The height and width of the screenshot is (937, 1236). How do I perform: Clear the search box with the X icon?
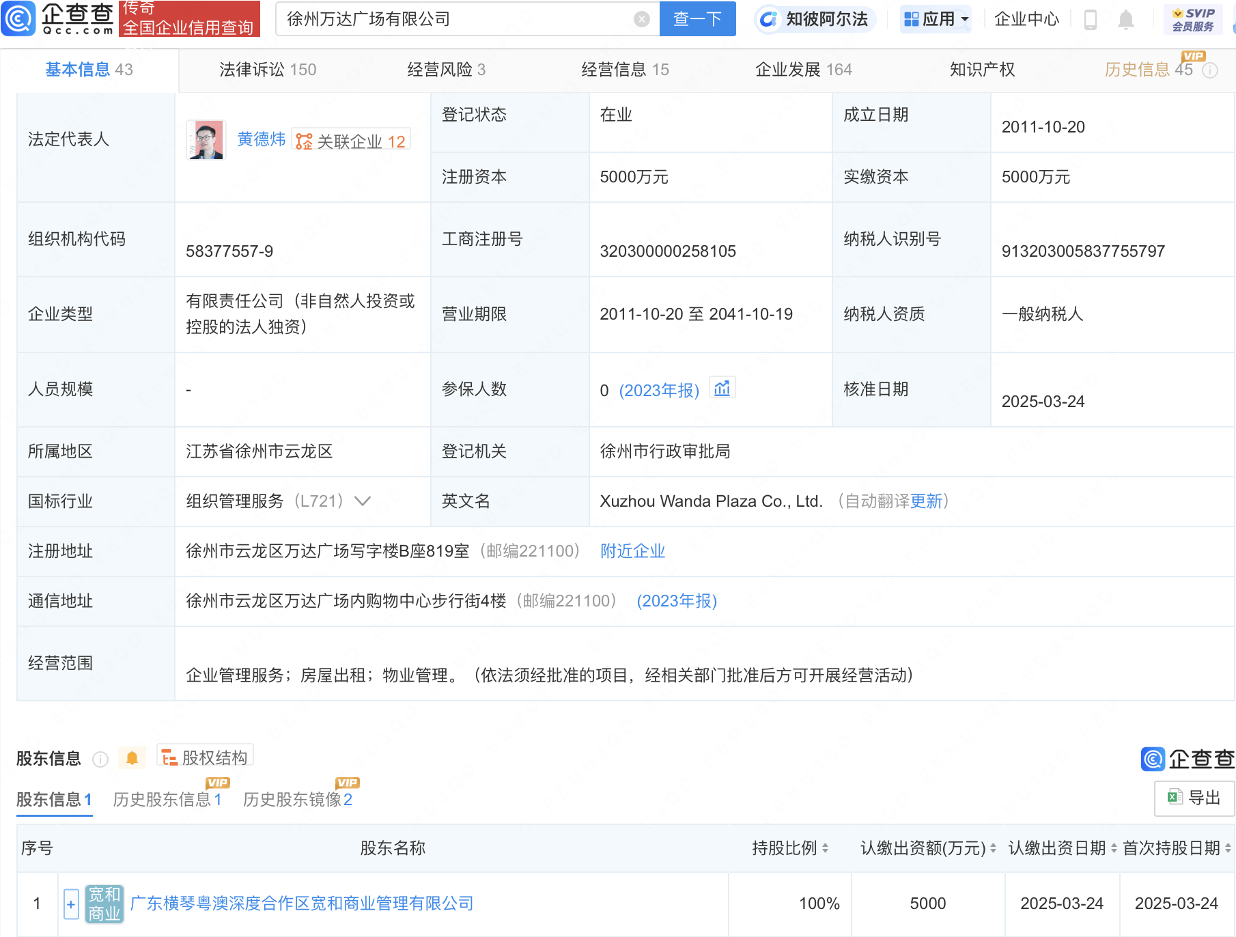[641, 19]
